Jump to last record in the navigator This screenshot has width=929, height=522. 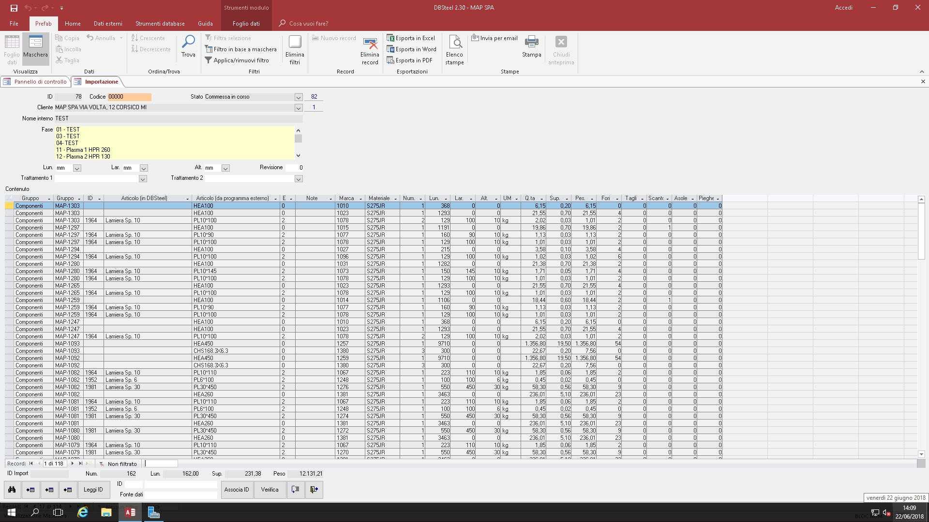(x=81, y=464)
